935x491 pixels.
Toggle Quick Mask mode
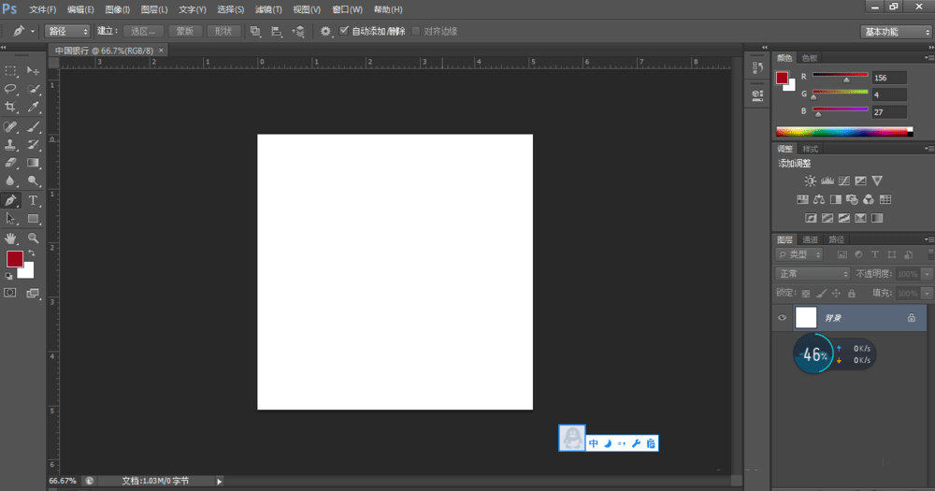click(x=10, y=293)
